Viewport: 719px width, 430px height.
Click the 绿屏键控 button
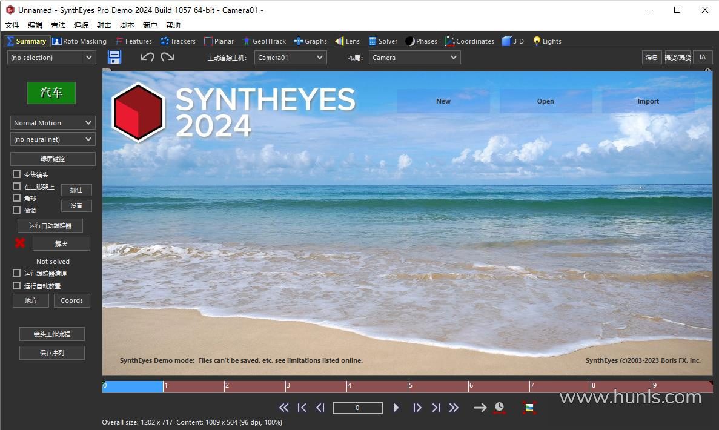[53, 159]
